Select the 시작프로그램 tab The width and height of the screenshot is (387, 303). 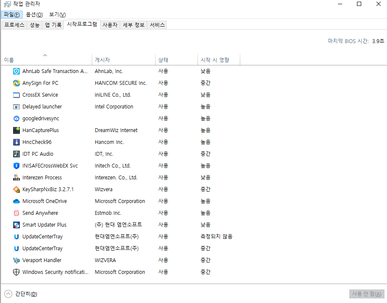pyautogui.click(x=82, y=24)
